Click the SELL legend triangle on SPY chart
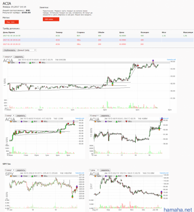This screenshot has width=194, height=212. (x=42, y=176)
